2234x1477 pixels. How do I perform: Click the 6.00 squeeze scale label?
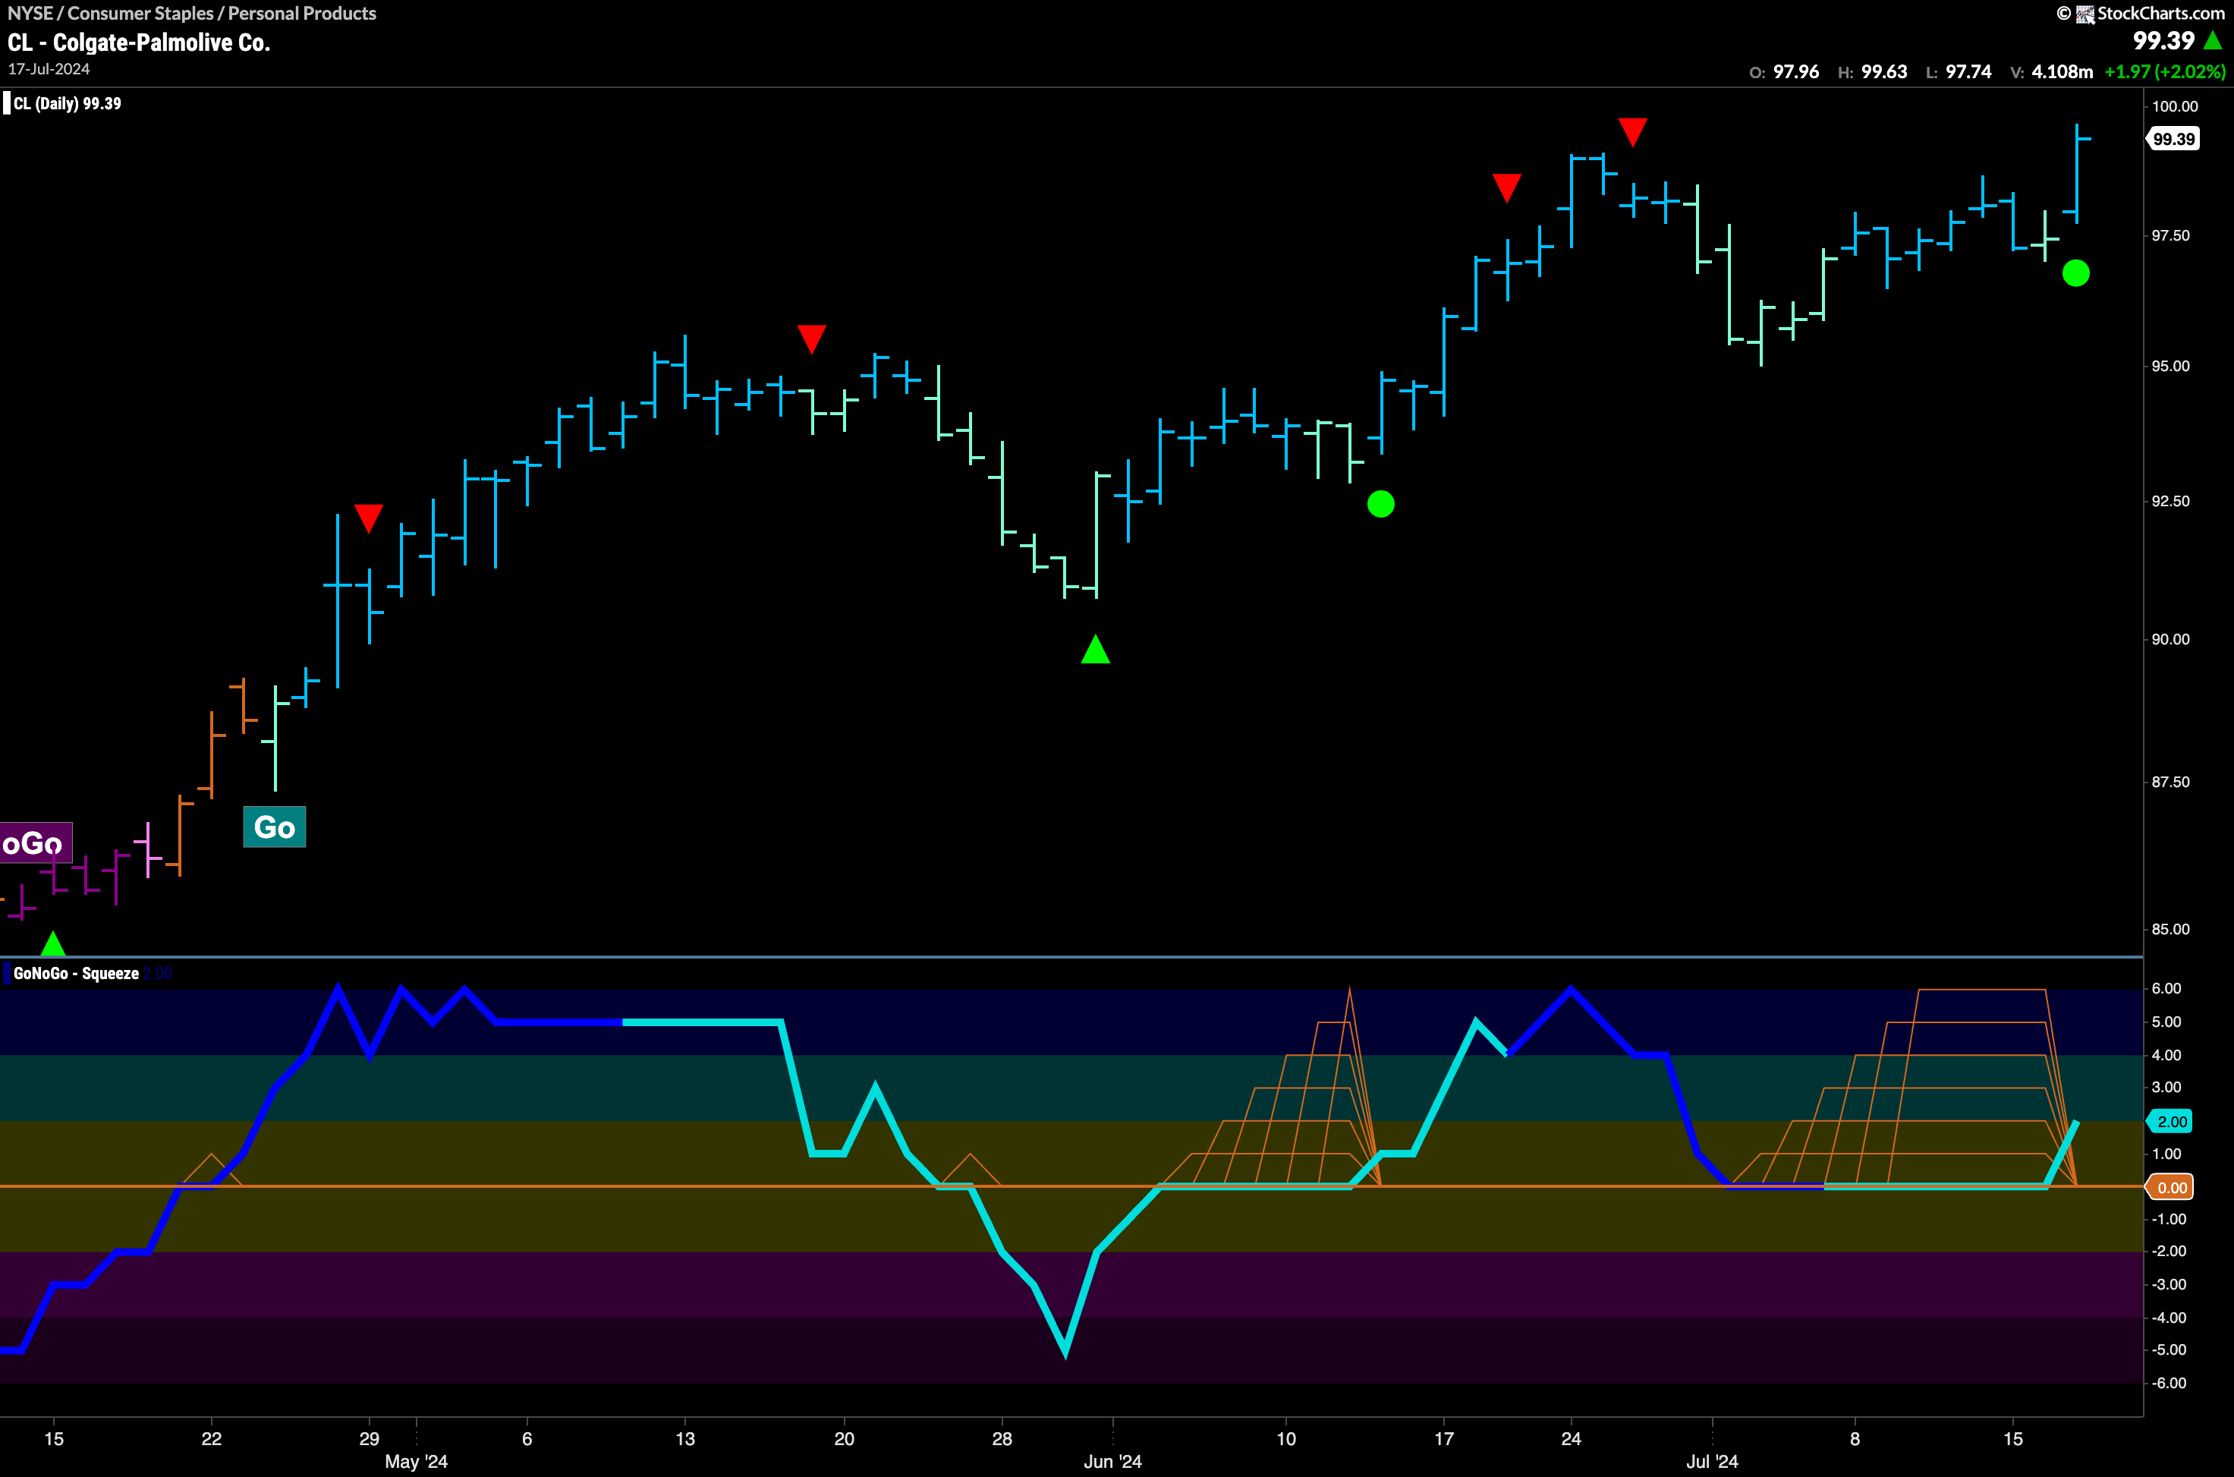click(2166, 988)
